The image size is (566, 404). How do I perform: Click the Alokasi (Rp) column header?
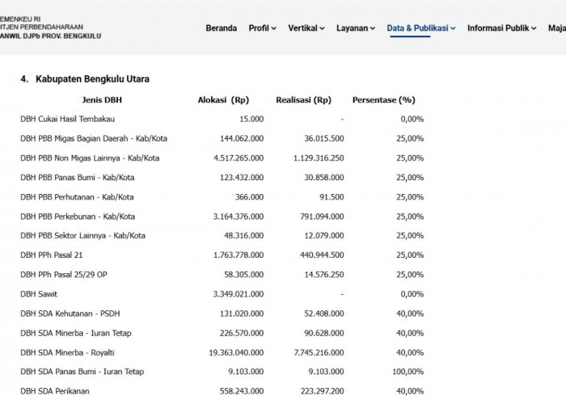tap(223, 100)
